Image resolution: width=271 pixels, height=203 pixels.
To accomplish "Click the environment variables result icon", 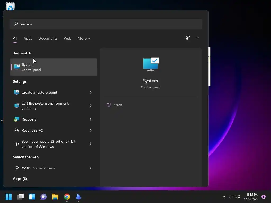I will [17, 106].
